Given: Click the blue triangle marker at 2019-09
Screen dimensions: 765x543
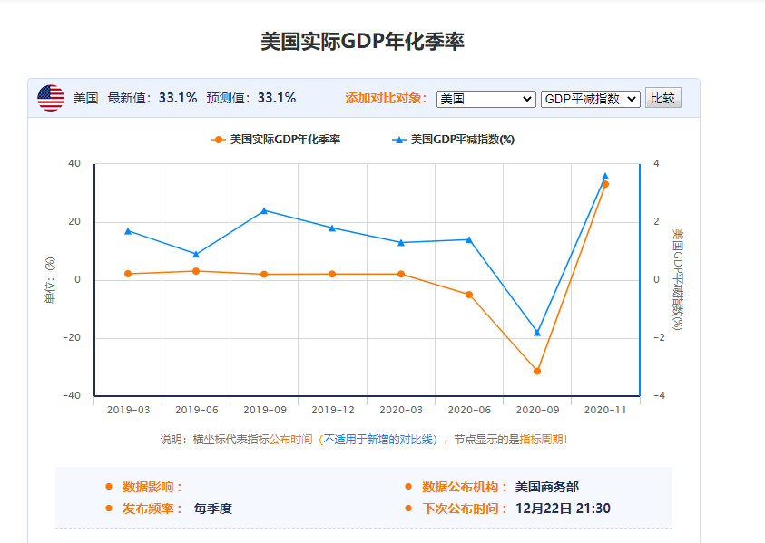Looking at the screenshot, I should 264,210.
